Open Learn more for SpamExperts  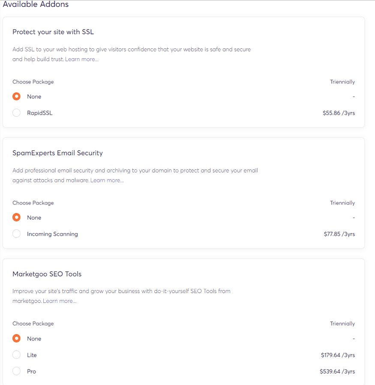coord(106,180)
